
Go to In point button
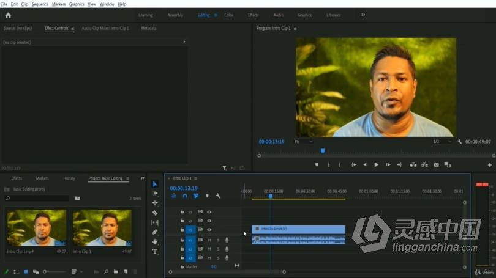click(x=354, y=165)
